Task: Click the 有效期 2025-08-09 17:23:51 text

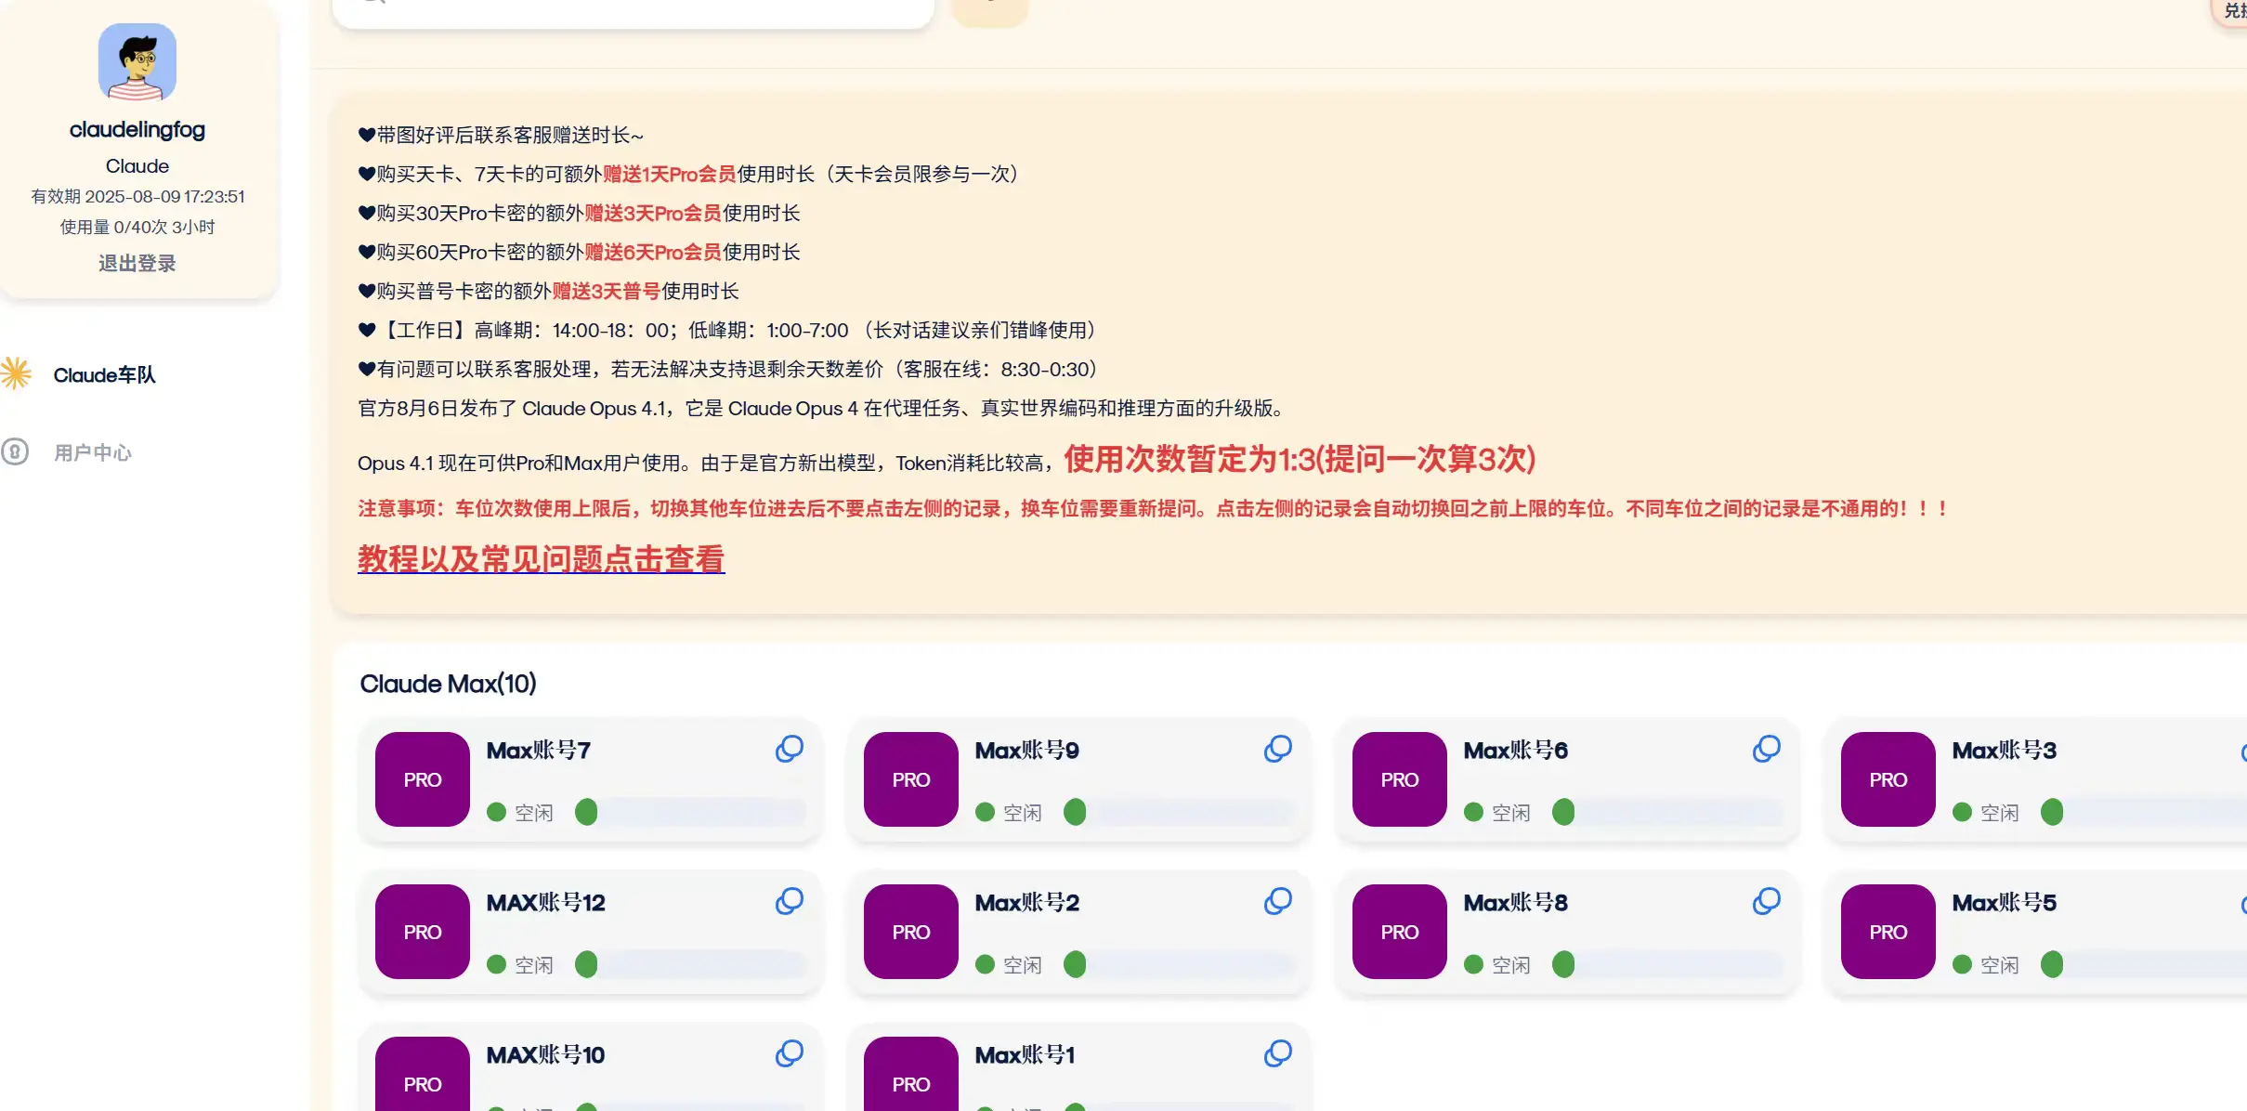Action: pos(137,197)
